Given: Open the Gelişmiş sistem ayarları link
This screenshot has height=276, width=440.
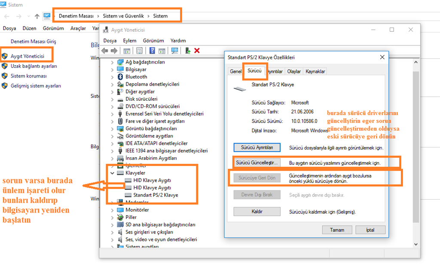Looking at the screenshot, I should click(36, 86).
